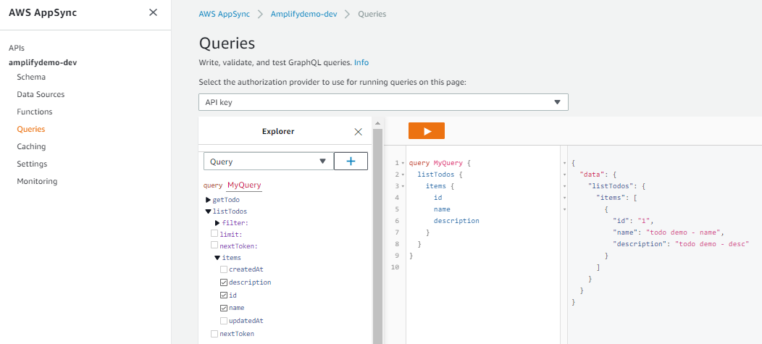Uncheck the description field
Image resolution: width=762 pixels, height=344 pixels.
pos(224,282)
